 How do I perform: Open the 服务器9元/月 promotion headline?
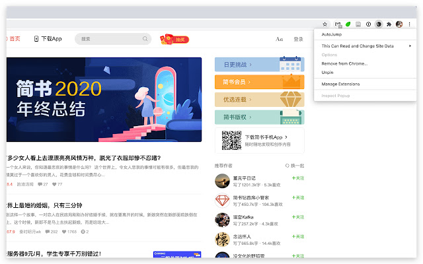point(54,253)
